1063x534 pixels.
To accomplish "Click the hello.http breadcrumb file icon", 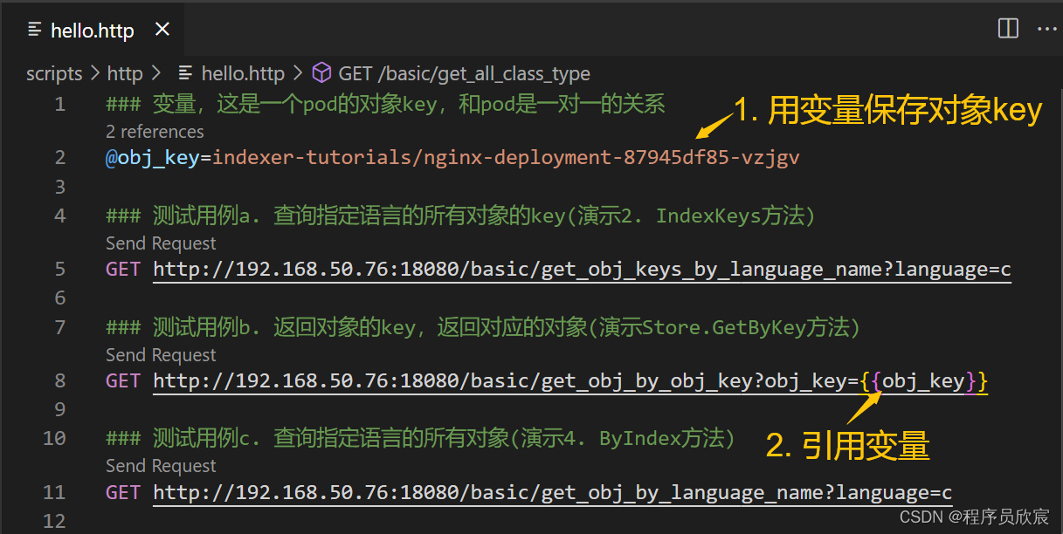I will click(184, 73).
